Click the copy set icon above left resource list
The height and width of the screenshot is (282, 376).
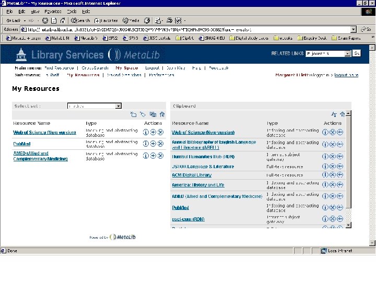click(x=152, y=114)
